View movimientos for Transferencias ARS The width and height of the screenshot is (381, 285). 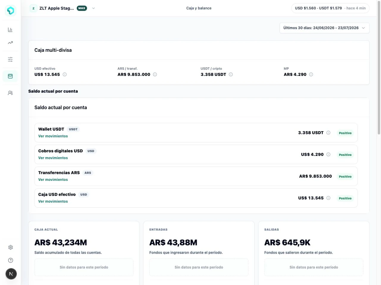53,180
